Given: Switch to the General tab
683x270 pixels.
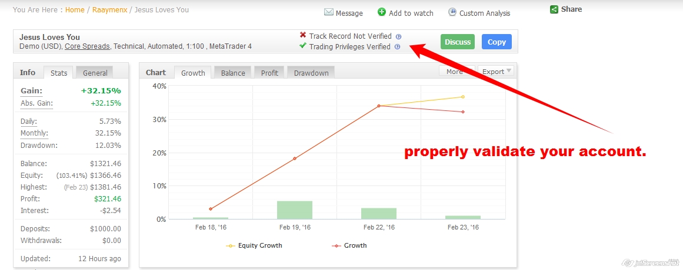Looking at the screenshot, I should click(x=95, y=73).
